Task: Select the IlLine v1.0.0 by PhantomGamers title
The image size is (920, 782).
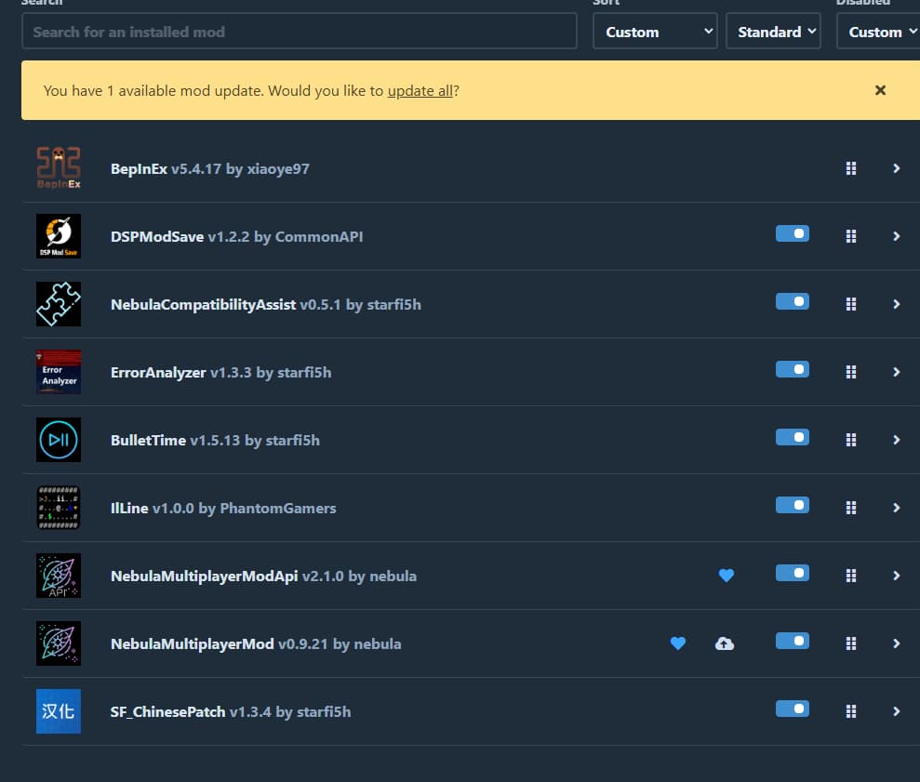Action: [223, 508]
